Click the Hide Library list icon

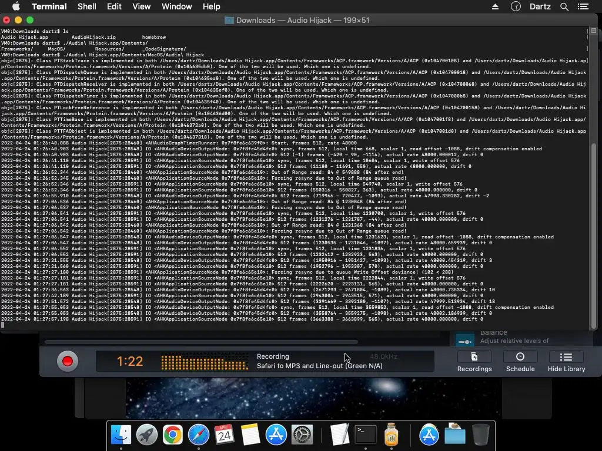[566, 357]
